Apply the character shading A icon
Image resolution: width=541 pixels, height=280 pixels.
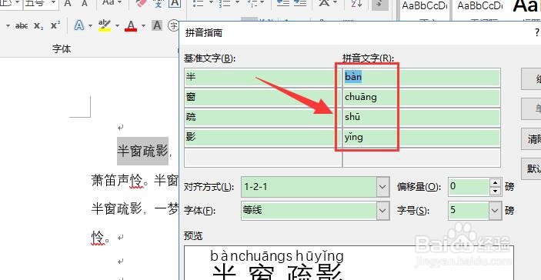tap(157, 25)
